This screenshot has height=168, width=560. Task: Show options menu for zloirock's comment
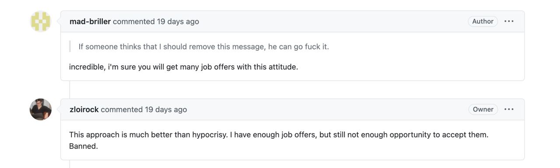(x=509, y=110)
